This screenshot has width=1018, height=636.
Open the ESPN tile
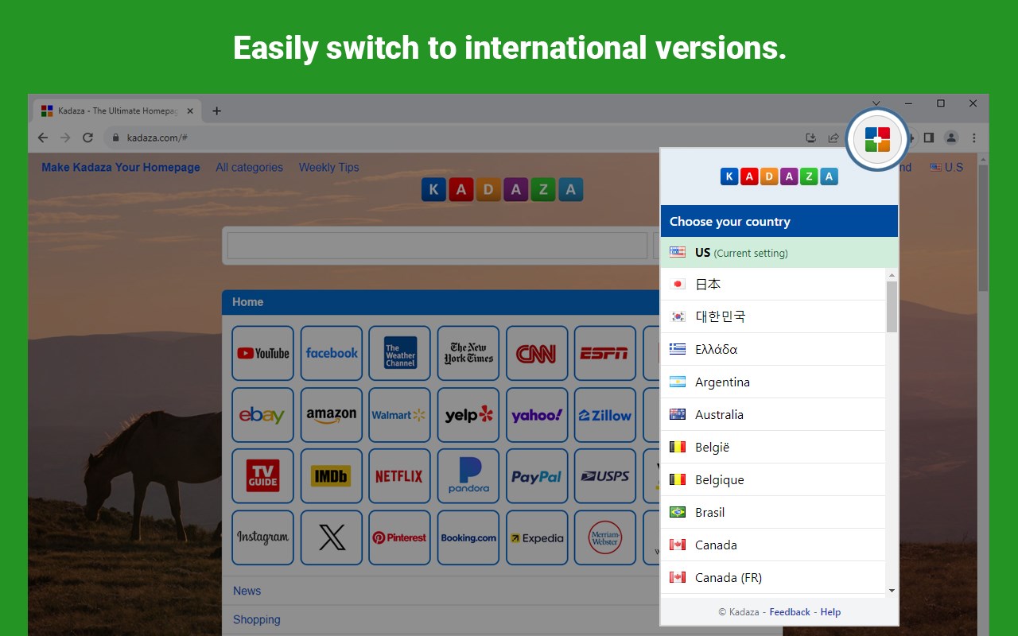(605, 353)
